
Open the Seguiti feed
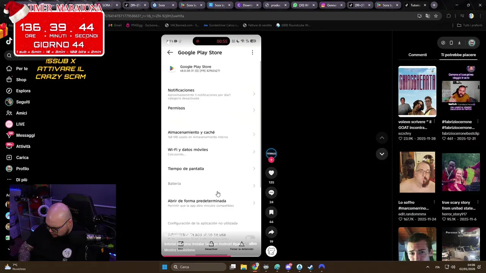(x=18, y=102)
